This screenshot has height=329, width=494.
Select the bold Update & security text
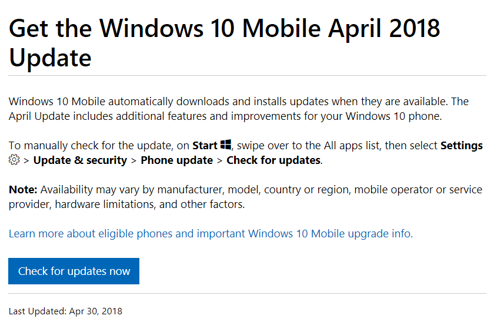coord(80,160)
